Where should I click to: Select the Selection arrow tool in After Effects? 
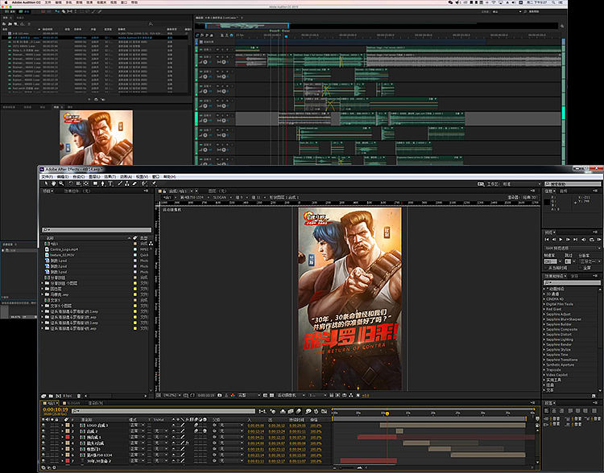[46, 183]
